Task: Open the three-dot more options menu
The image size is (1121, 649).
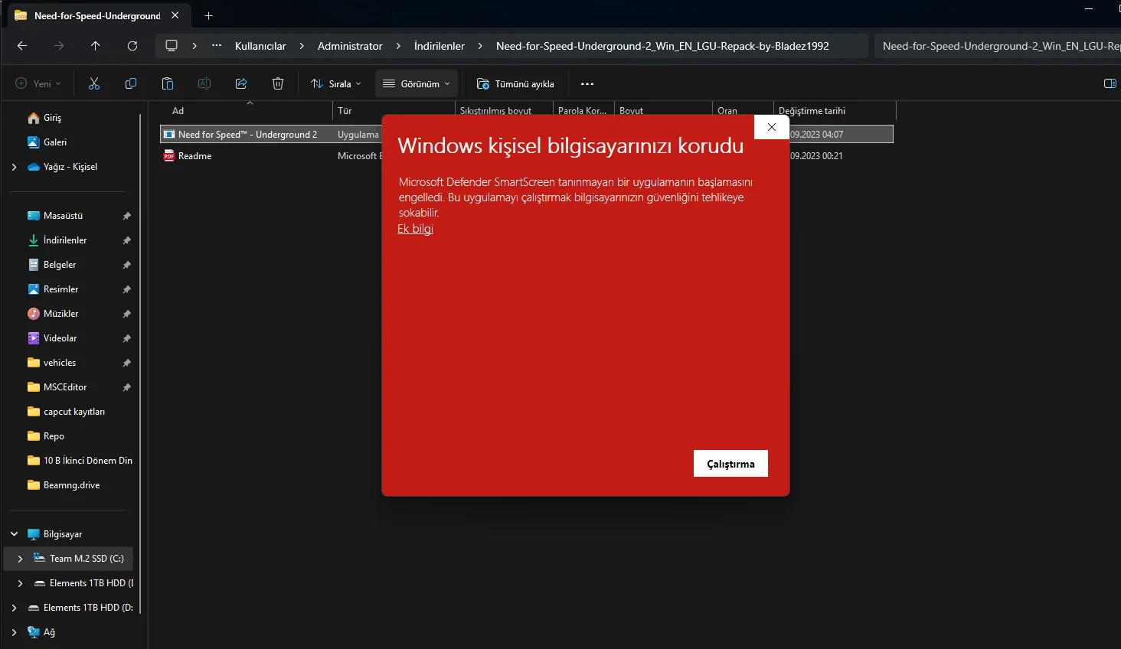Action: [x=587, y=83]
